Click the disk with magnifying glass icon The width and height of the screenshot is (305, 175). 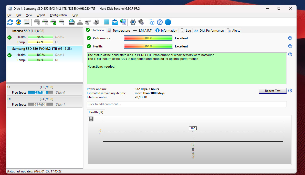[61, 22]
